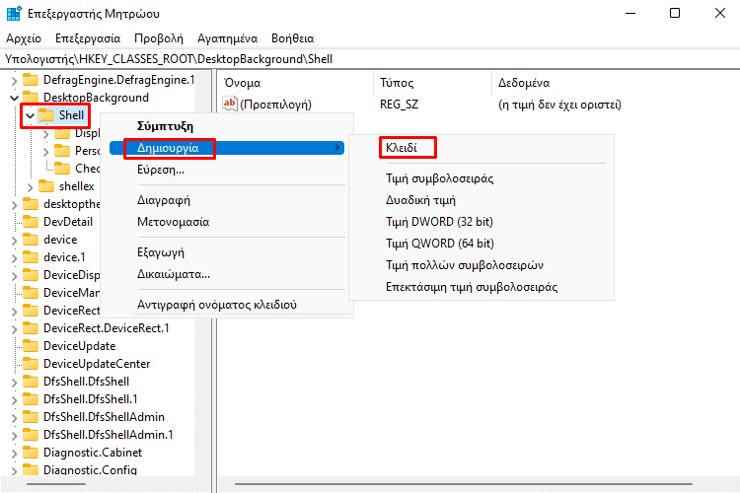Select Τιμή συμβολοσειράς in submenu

pyautogui.click(x=481, y=178)
